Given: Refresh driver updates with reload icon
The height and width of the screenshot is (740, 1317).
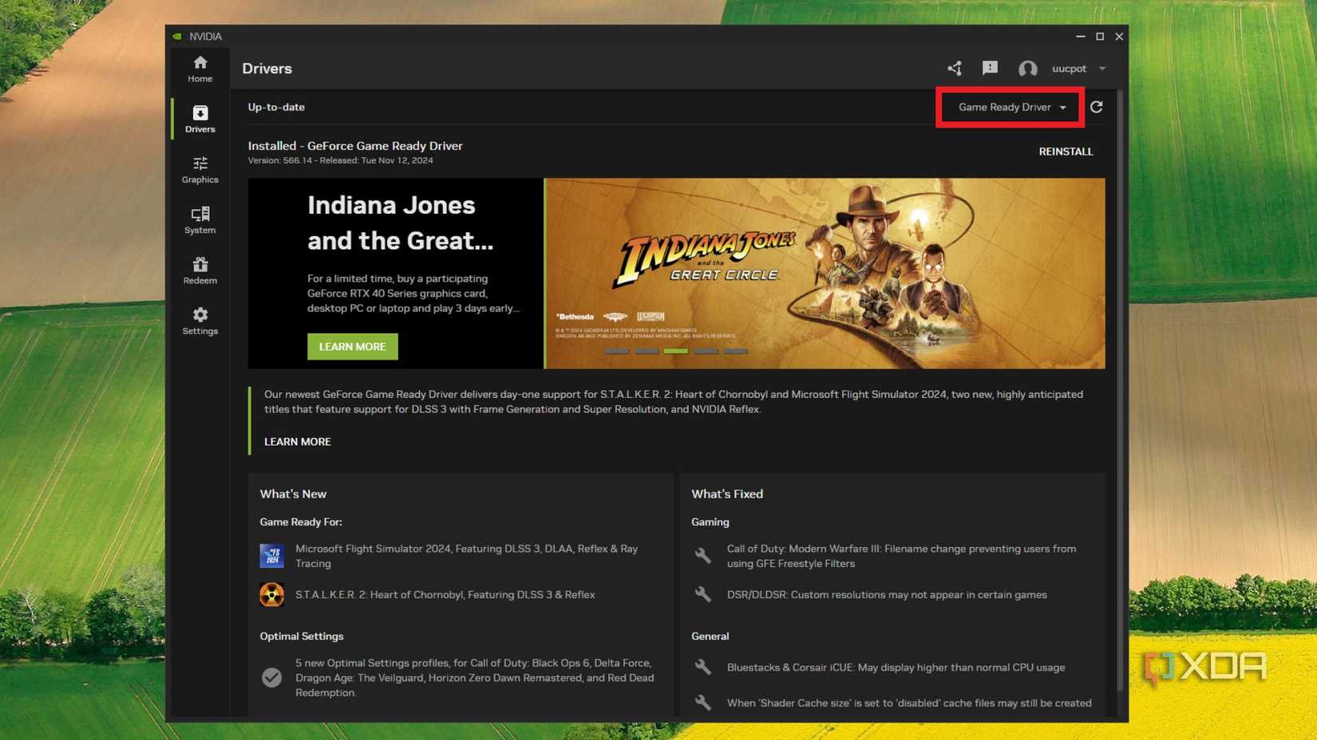Looking at the screenshot, I should coord(1097,107).
